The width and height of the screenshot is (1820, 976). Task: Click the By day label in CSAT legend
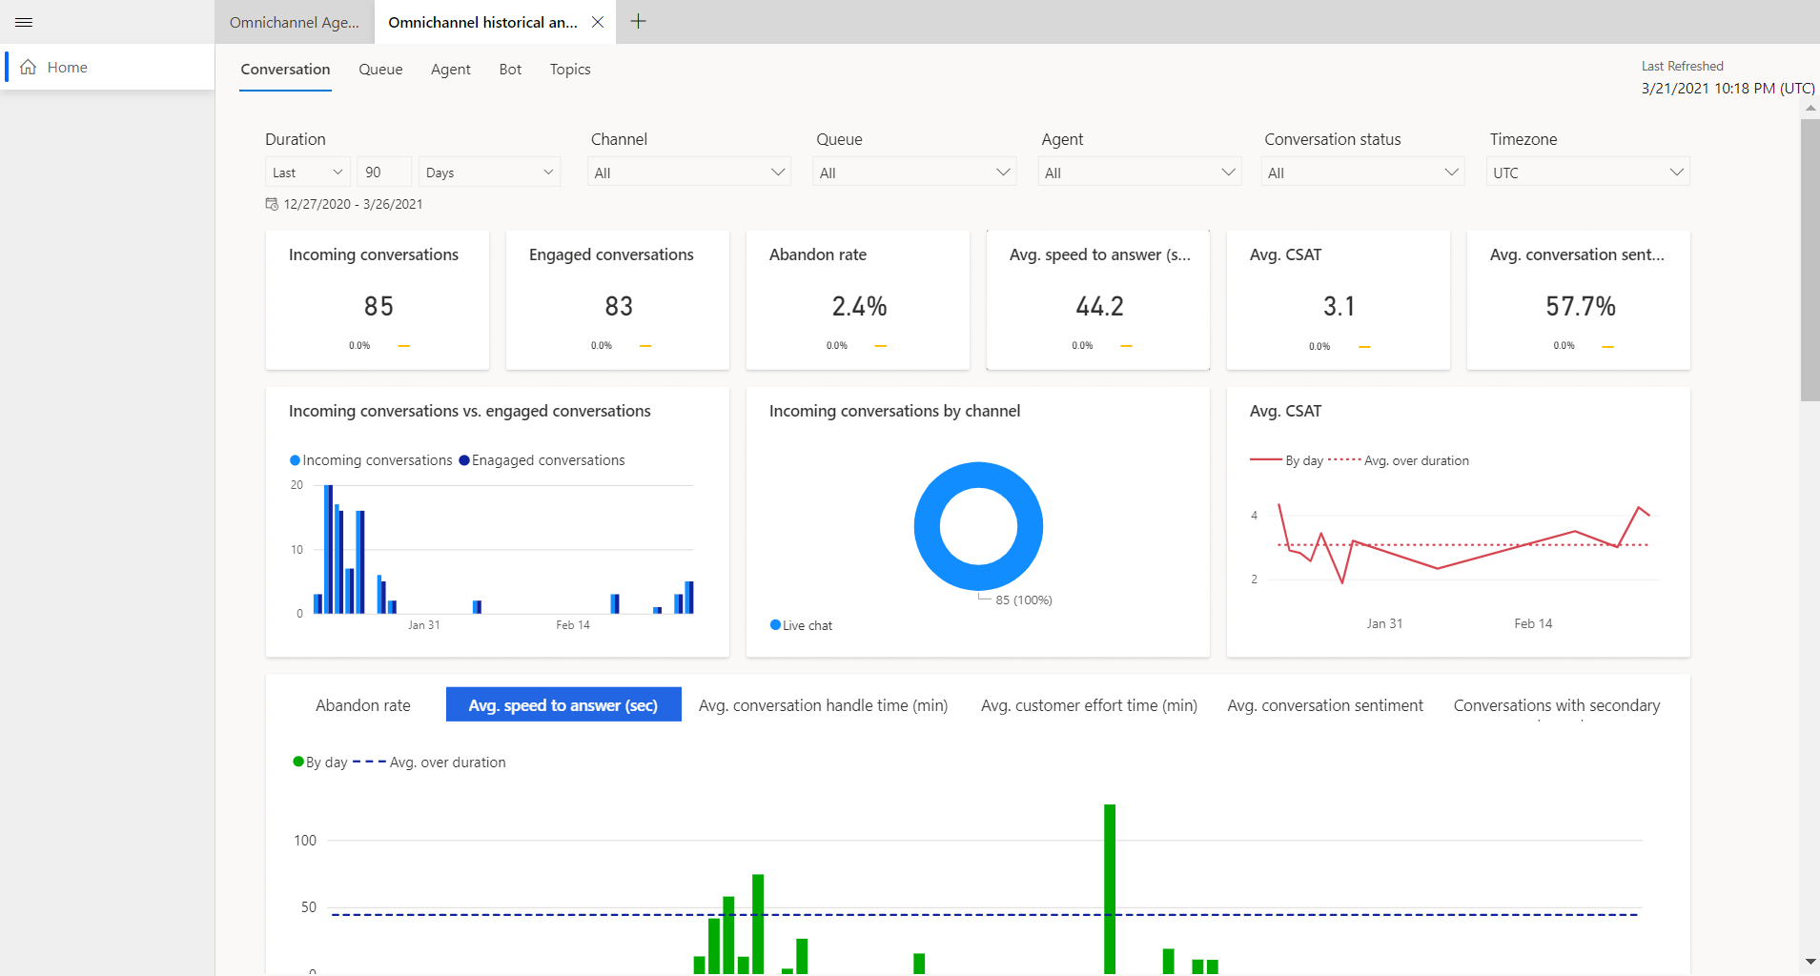(x=1304, y=460)
